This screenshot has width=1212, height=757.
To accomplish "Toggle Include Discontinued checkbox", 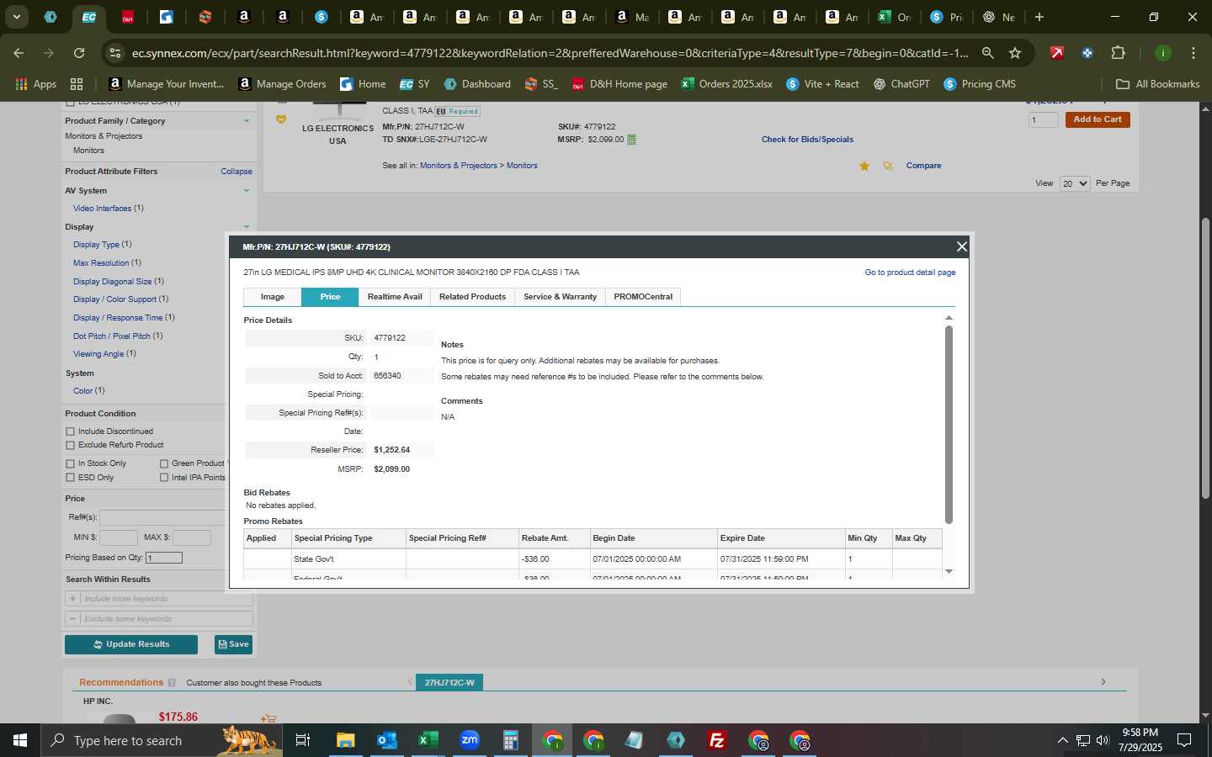I will pos(71,431).
